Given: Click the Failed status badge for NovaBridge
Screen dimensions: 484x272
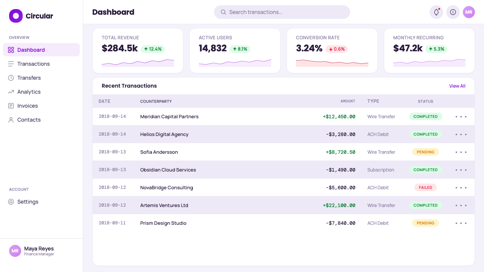Looking at the screenshot, I should (425, 188).
